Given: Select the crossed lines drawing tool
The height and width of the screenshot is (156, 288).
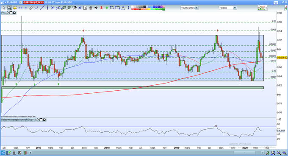Looking at the screenshot, I should click(53, 8).
